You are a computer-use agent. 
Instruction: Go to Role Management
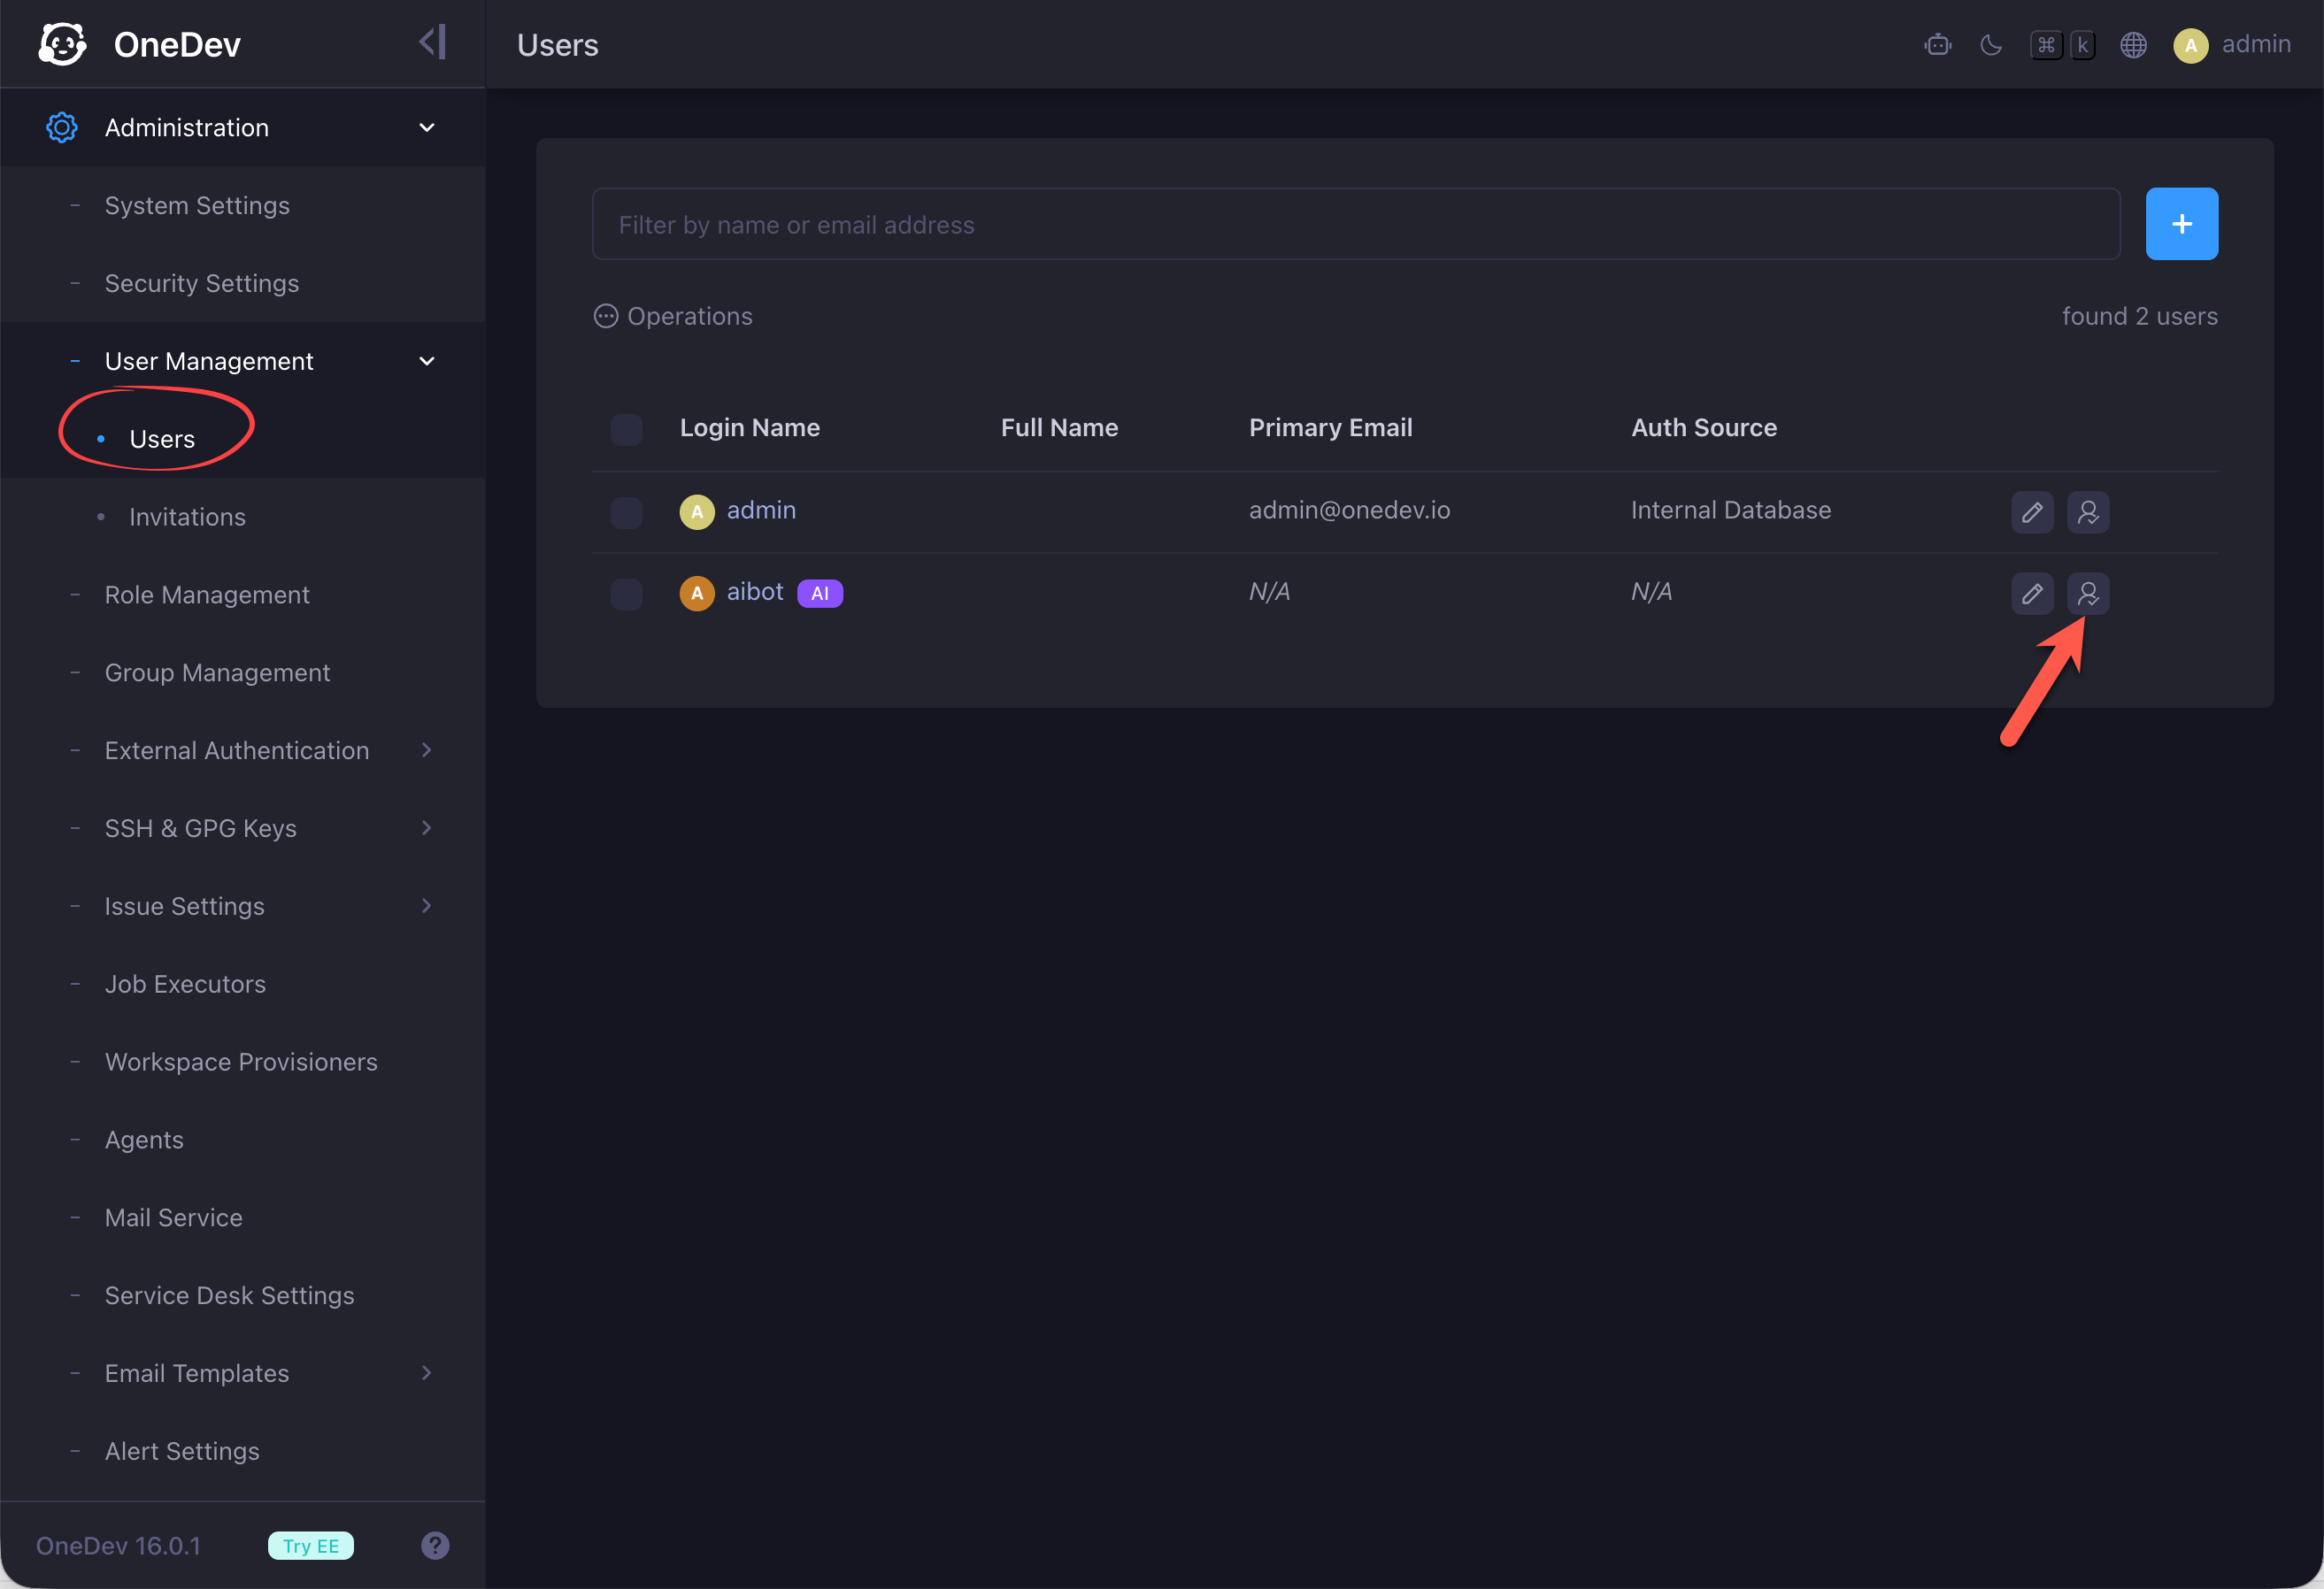[x=207, y=595]
